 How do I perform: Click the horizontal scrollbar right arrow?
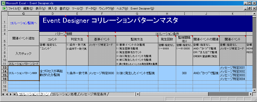pyautogui.click(x=251, y=94)
